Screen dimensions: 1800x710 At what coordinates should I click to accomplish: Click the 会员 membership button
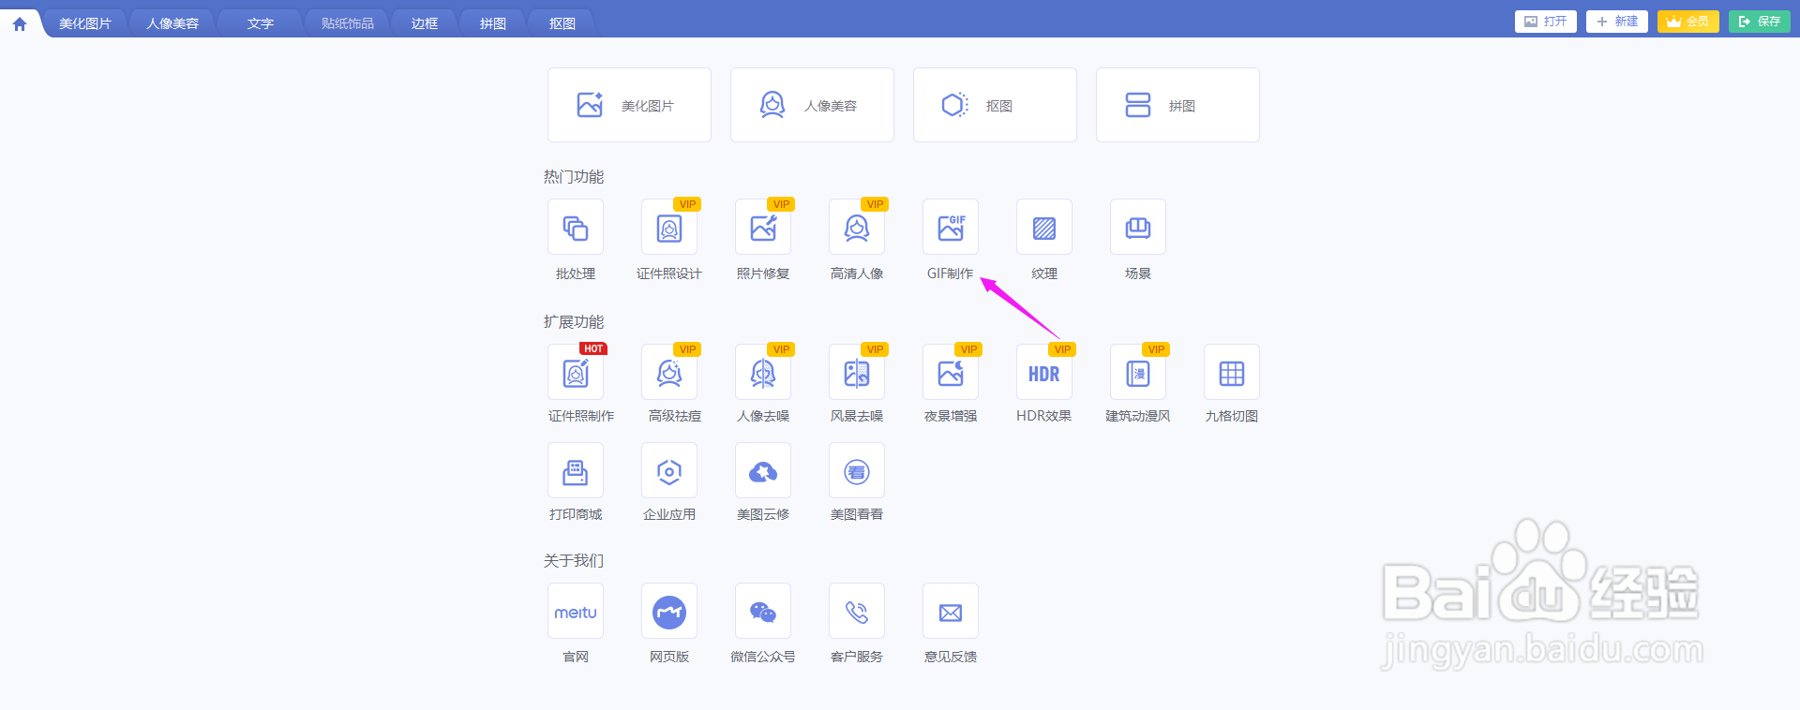point(1688,22)
